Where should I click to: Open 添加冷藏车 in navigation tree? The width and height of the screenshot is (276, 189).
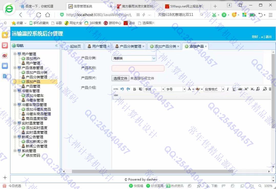point(35,96)
